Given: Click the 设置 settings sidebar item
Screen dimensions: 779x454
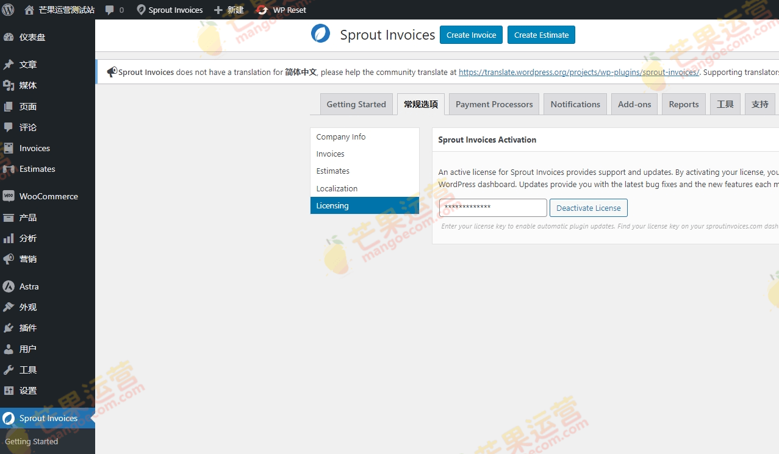Looking at the screenshot, I should (27, 391).
